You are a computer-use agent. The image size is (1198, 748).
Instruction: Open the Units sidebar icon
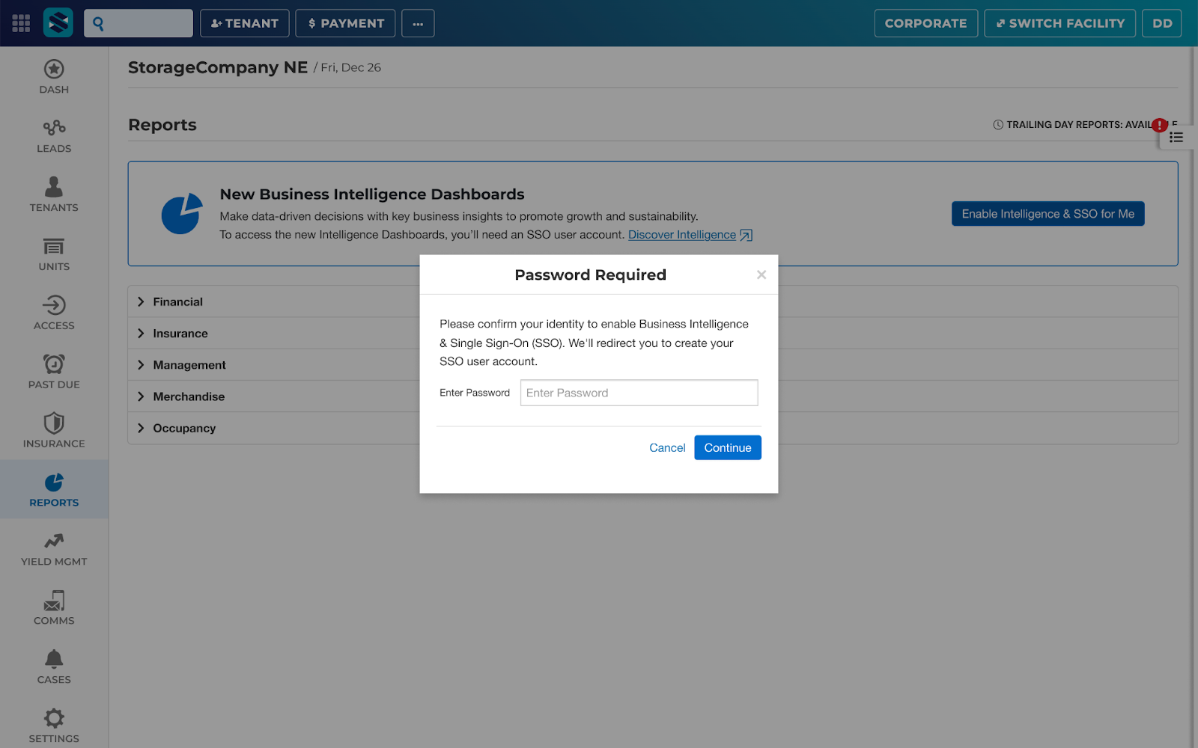point(54,247)
